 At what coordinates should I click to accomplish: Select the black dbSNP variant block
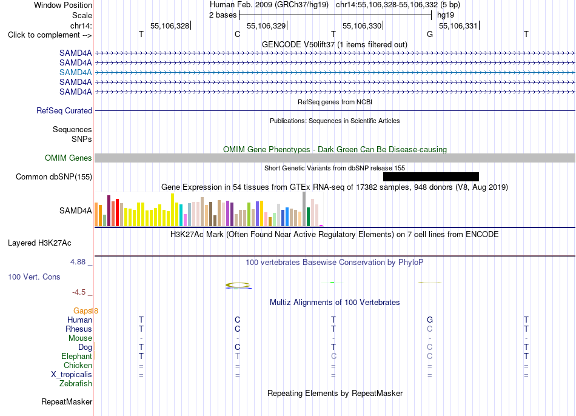pyautogui.click(x=431, y=176)
